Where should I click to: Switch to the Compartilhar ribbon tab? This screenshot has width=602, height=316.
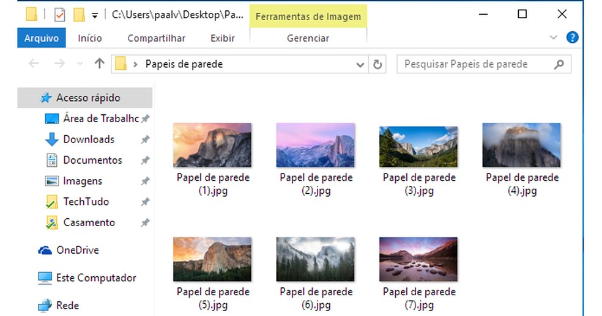(156, 38)
